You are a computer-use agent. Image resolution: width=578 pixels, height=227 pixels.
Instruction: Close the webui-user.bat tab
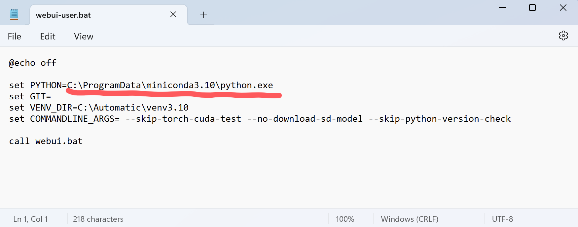click(173, 14)
